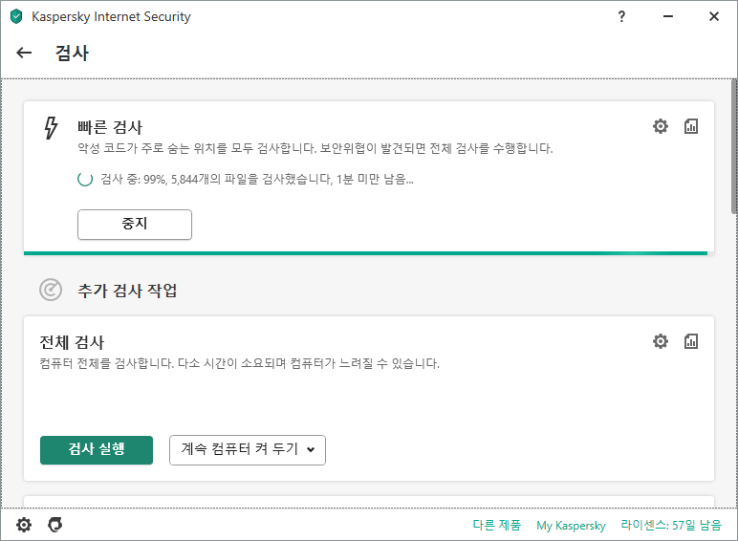This screenshot has height=541, width=738.
Task: Click the 검사 page title
Action: (x=72, y=53)
